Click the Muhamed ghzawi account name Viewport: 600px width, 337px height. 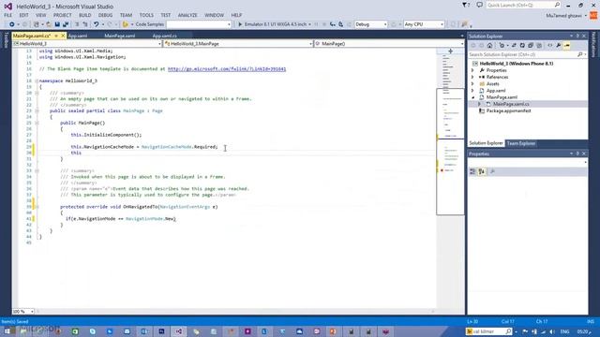(x=563, y=16)
